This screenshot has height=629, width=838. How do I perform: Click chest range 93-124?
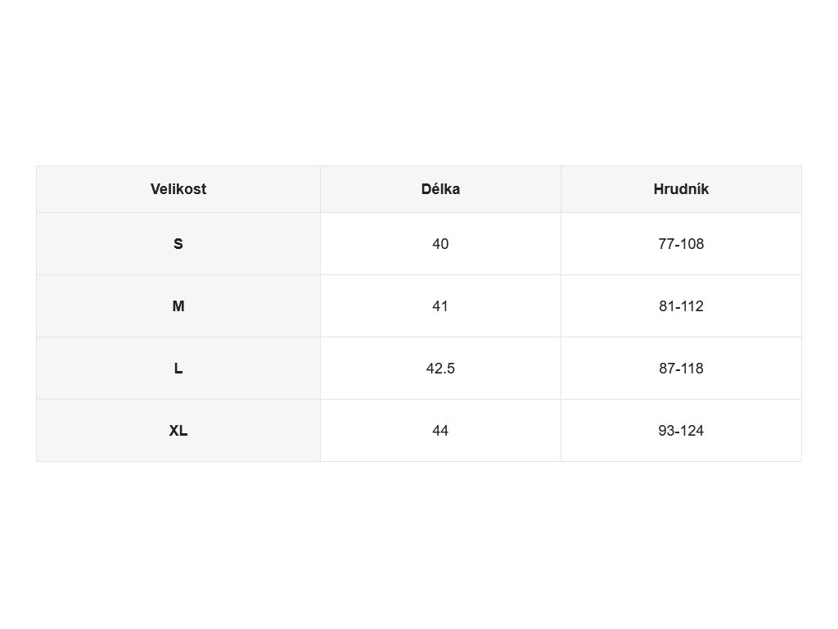(x=681, y=431)
